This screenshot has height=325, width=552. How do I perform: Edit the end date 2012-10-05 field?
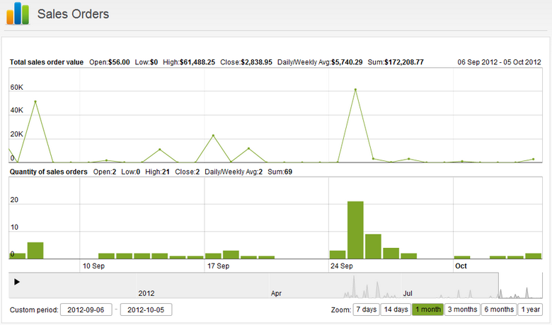click(x=146, y=310)
